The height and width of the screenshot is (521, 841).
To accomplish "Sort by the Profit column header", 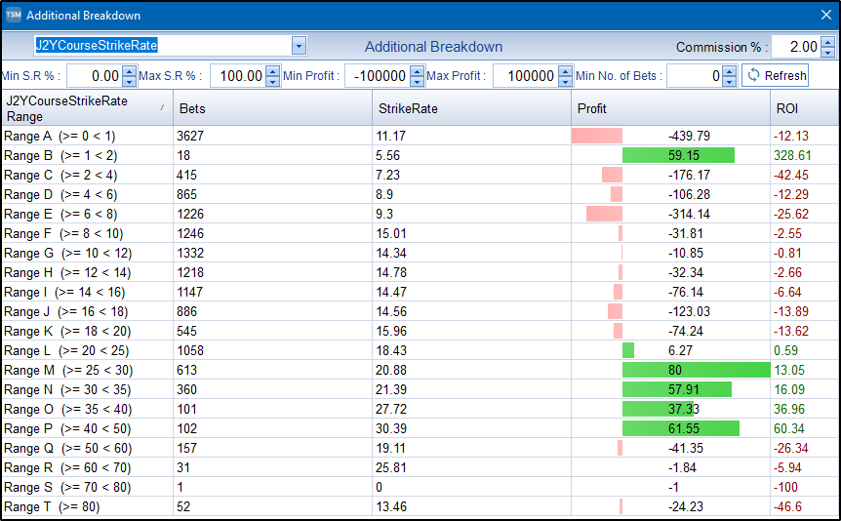I will [x=670, y=108].
